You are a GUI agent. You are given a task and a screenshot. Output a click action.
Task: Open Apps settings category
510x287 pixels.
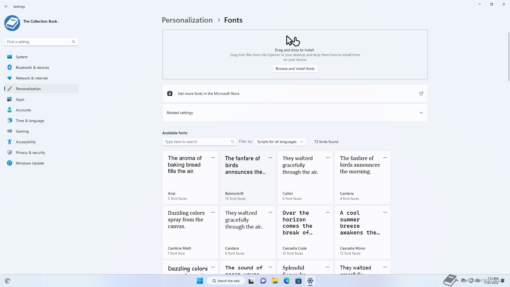[41, 99]
